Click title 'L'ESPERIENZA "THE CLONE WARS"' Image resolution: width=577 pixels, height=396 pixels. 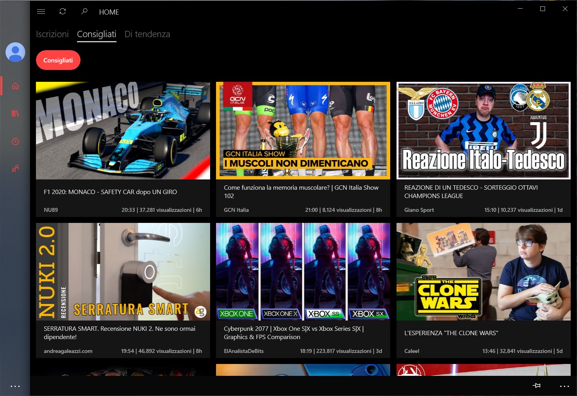click(x=451, y=333)
